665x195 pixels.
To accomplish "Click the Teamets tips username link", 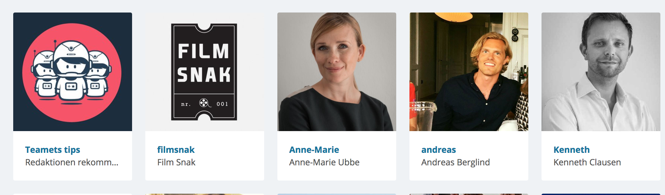I will click(52, 150).
